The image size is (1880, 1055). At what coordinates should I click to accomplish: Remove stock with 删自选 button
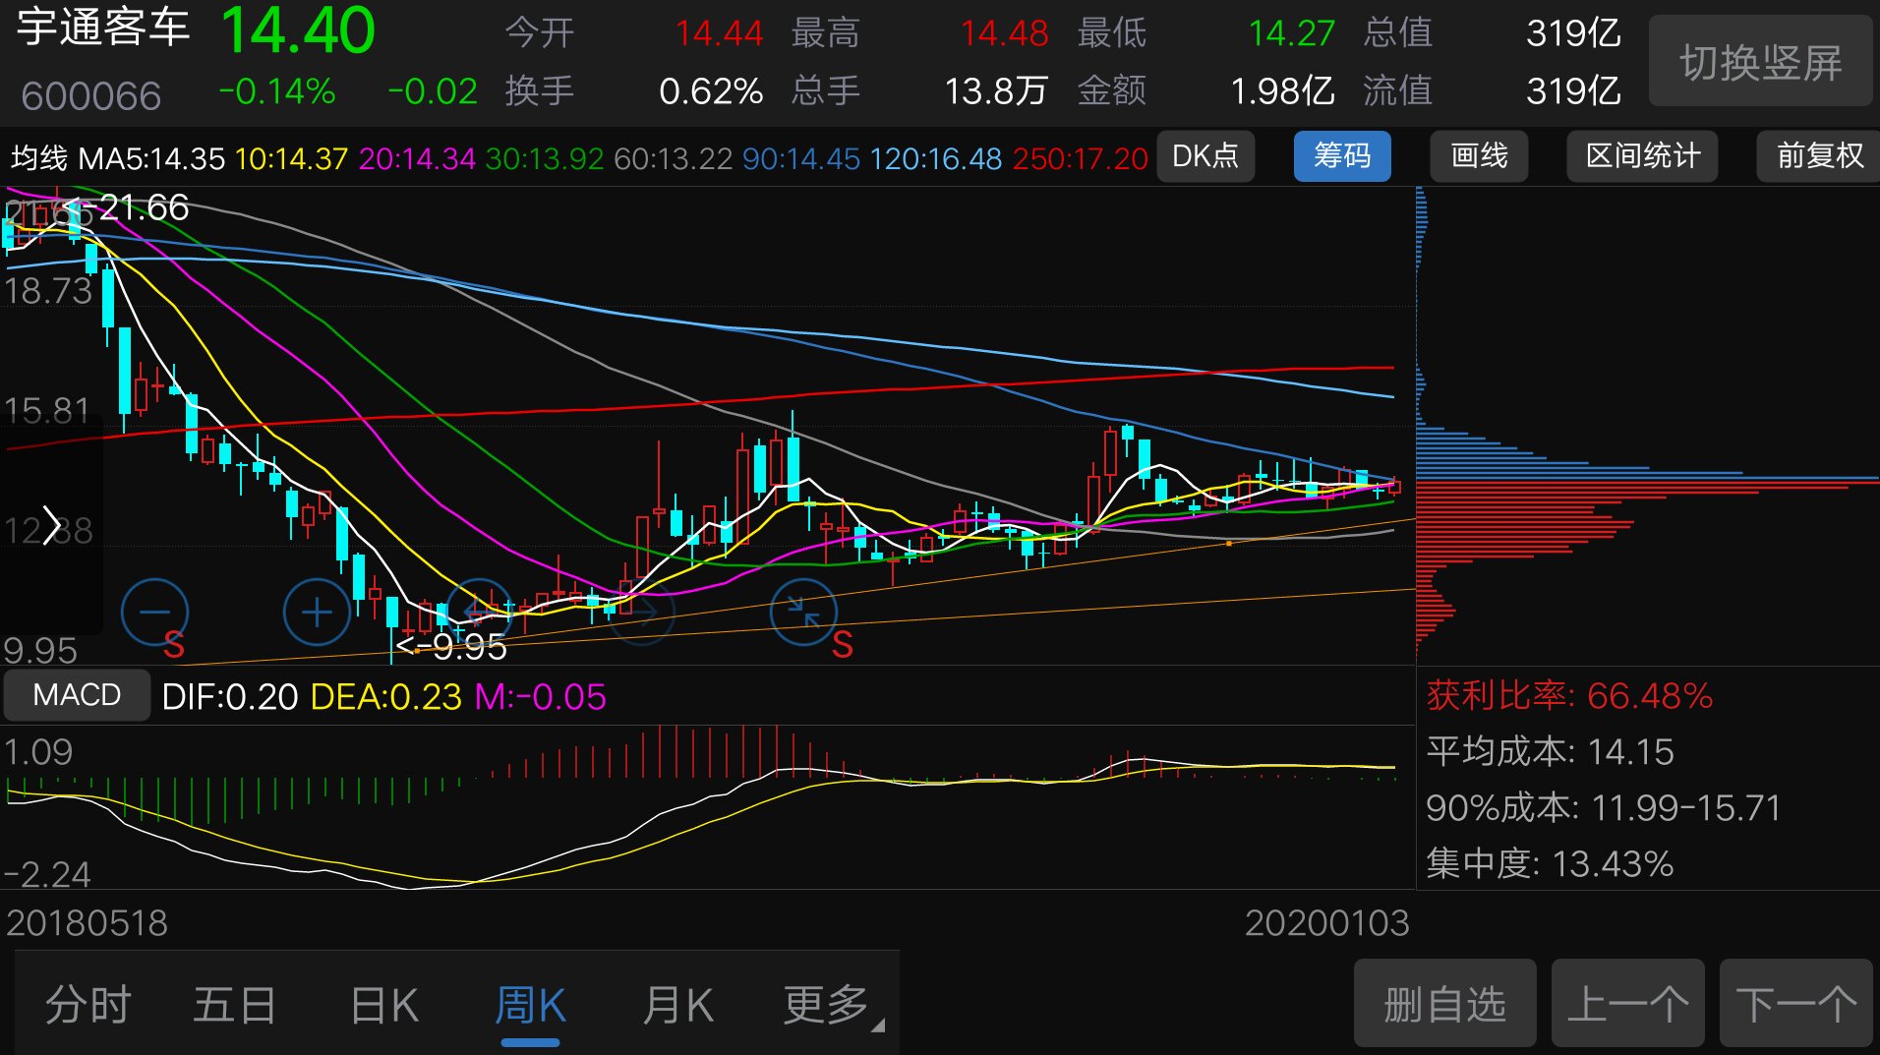(1444, 1004)
